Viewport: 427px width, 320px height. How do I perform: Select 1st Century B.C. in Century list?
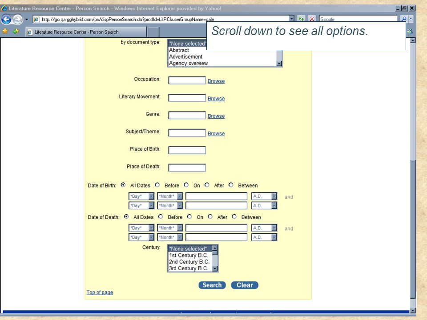190,255
